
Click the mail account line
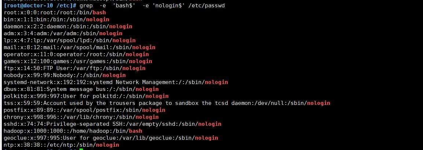[x=79, y=47]
